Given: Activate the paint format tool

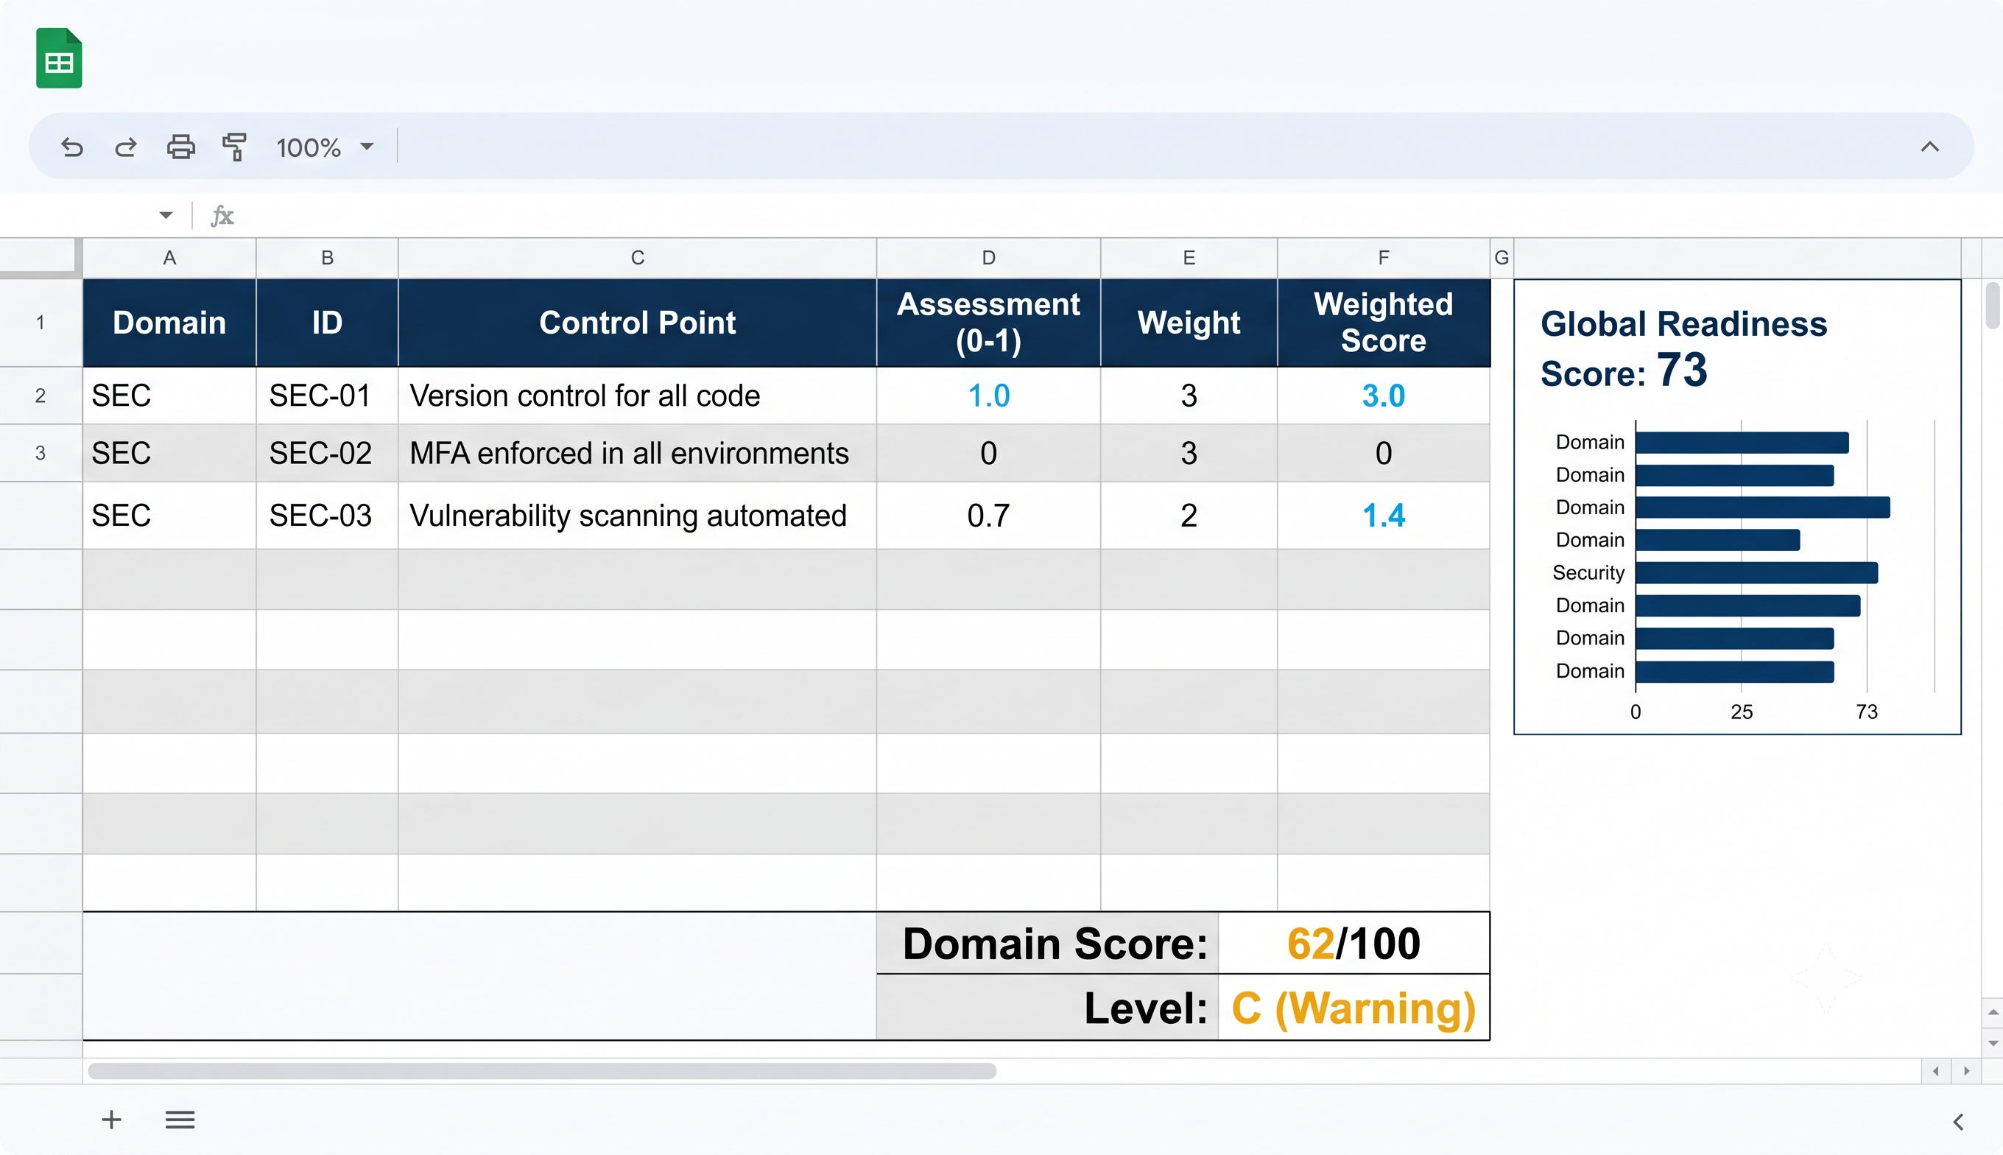Looking at the screenshot, I should pos(235,147).
